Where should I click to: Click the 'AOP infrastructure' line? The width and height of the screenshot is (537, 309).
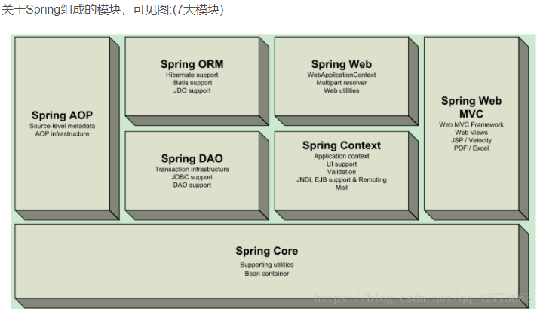[62, 134]
